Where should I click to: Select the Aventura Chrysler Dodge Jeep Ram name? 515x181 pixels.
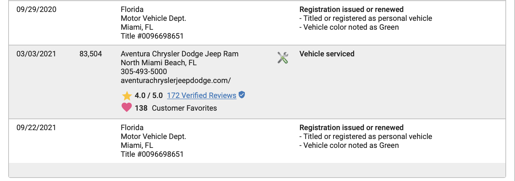point(179,54)
